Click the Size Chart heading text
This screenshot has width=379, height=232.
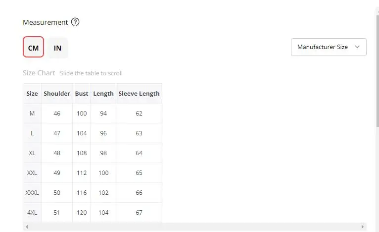39,73
